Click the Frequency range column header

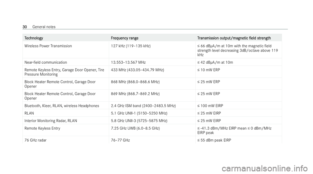125,38
